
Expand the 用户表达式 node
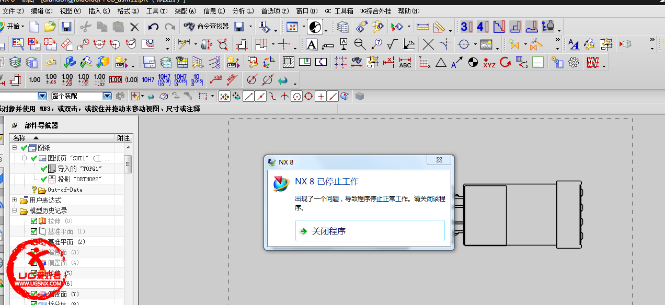(15, 200)
